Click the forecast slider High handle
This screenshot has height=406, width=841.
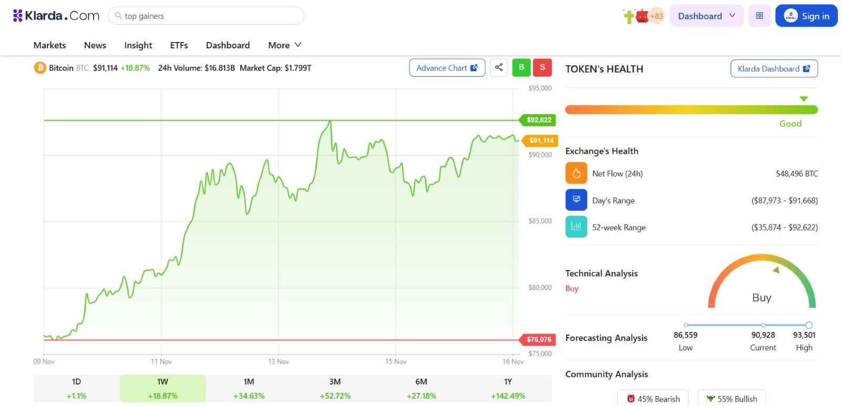[x=809, y=325]
